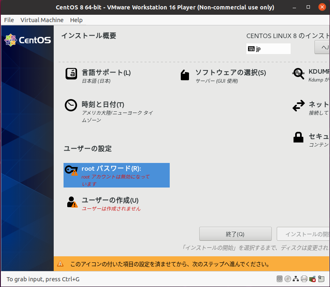The image size is (330, 287).
Task: Click the hard disk status icon
Action: pyautogui.click(x=280, y=279)
